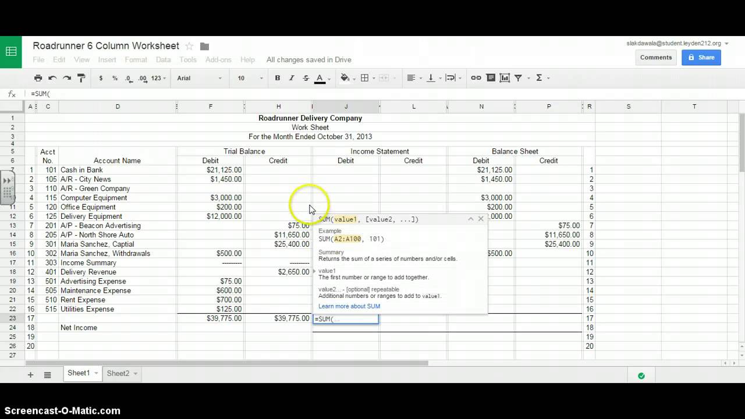Image resolution: width=745 pixels, height=419 pixels.
Task: Close the SUM help tooltip
Action: [481, 219]
